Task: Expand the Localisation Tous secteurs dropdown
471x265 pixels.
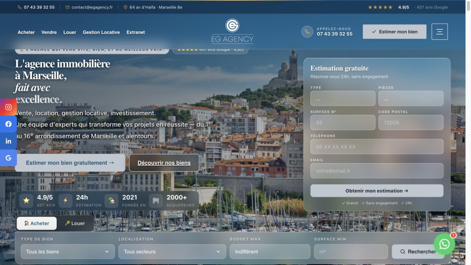Action: point(172,252)
